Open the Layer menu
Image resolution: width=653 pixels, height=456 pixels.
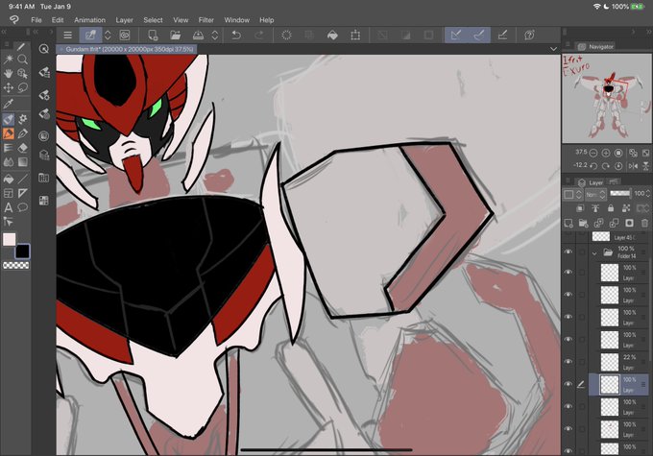pos(124,20)
